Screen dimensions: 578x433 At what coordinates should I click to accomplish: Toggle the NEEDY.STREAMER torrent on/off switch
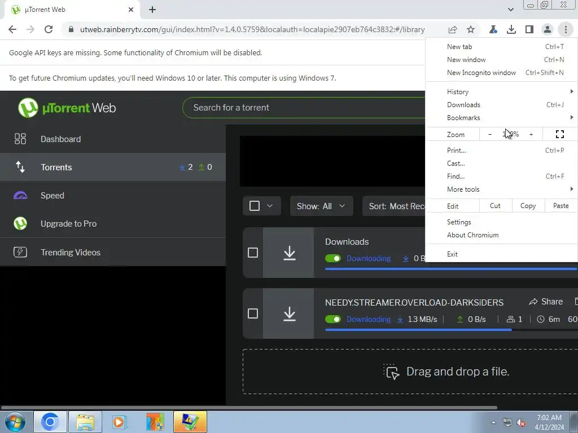(x=333, y=319)
